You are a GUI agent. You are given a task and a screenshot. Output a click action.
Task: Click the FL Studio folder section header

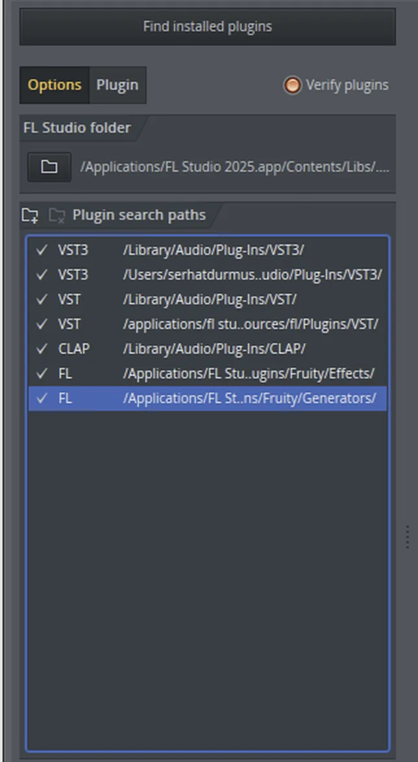tap(77, 128)
